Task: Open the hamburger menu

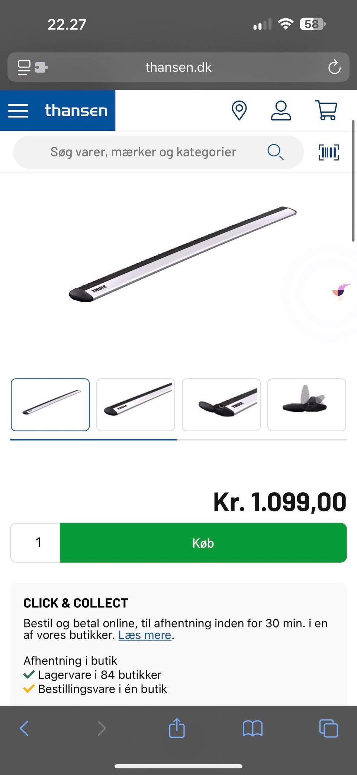Action: [18, 111]
